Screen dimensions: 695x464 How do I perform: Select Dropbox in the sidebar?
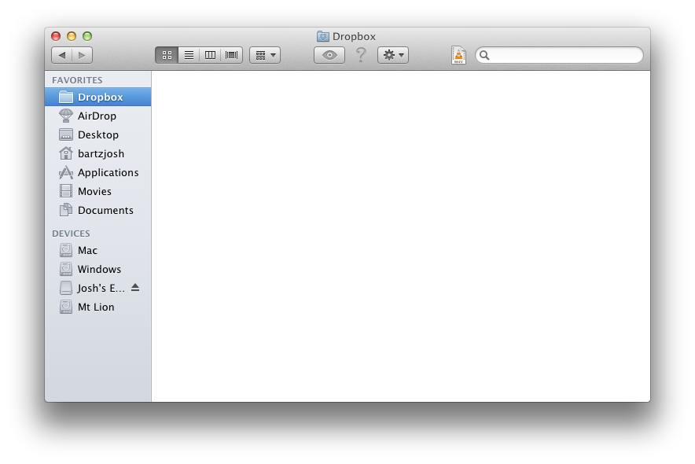coord(98,97)
